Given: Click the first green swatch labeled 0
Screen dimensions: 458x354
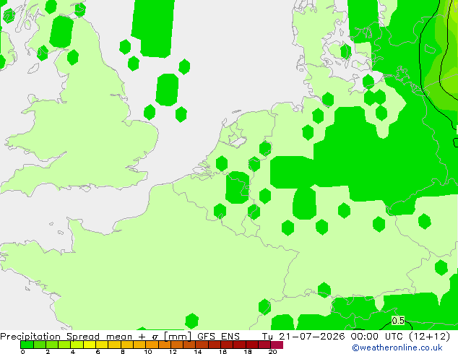Looking at the screenshot, I should [27, 345].
